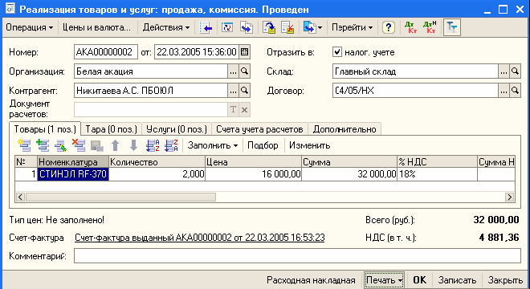Screen dimensions: 530x289
Task: Click the refresh document toolbar icon
Action: click(x=227, y=27)
